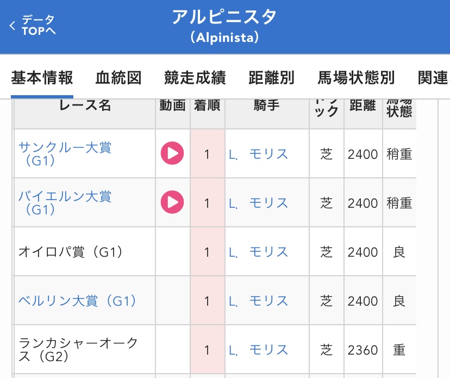The width and height of the screenshot is (450, 378).
Task: Click the レース名 column header
Action: tap(85, 106)
